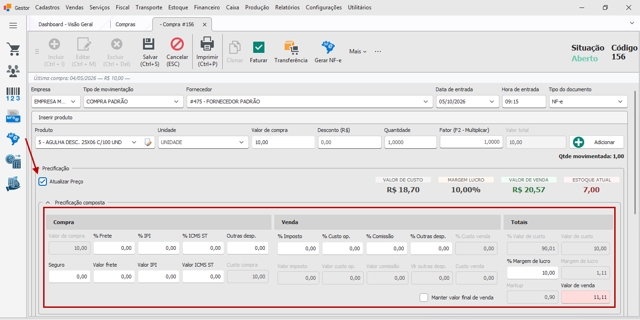Click the % Margem de lucro field

tap(533, 273)
